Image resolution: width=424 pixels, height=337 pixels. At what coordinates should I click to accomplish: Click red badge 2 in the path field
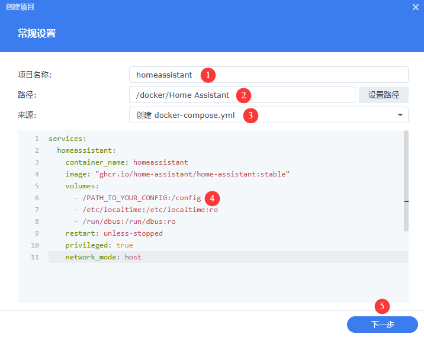point(243,95)
